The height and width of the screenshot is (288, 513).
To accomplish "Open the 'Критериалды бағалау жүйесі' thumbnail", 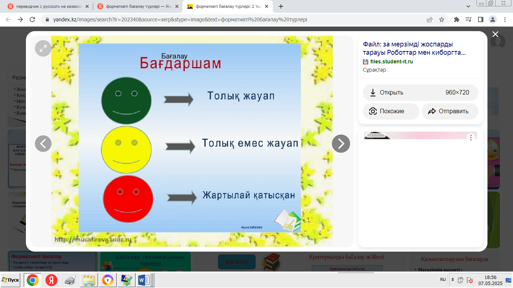I will tap(346, 261).
